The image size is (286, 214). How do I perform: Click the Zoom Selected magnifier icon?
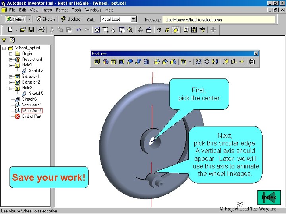130,30
